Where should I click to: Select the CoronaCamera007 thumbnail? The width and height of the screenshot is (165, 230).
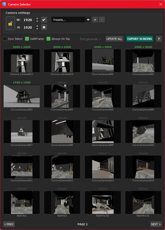pyautogui.click(x=22, y=132)
